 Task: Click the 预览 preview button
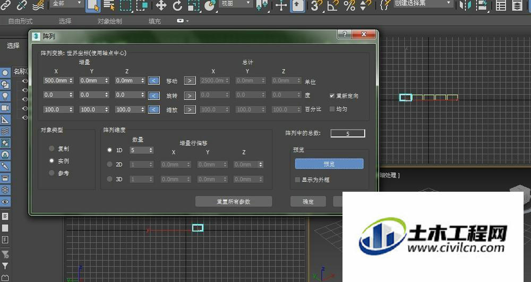329,164
